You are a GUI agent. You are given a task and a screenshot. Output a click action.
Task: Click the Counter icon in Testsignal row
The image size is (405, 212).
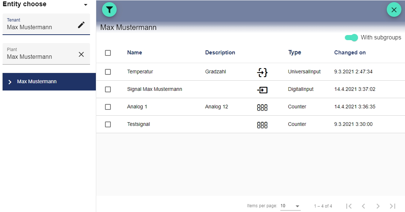click(x=262, y=125)
